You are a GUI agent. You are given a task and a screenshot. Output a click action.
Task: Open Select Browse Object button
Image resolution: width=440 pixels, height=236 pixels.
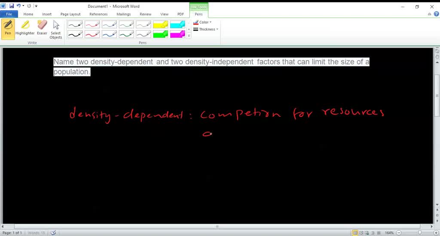(x=437, y=215)
